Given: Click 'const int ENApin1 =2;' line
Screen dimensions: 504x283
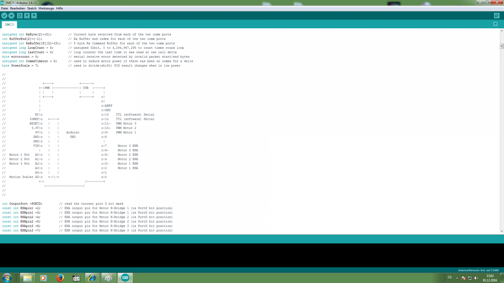Looking at the screenshot, I should tap(21, 208).
